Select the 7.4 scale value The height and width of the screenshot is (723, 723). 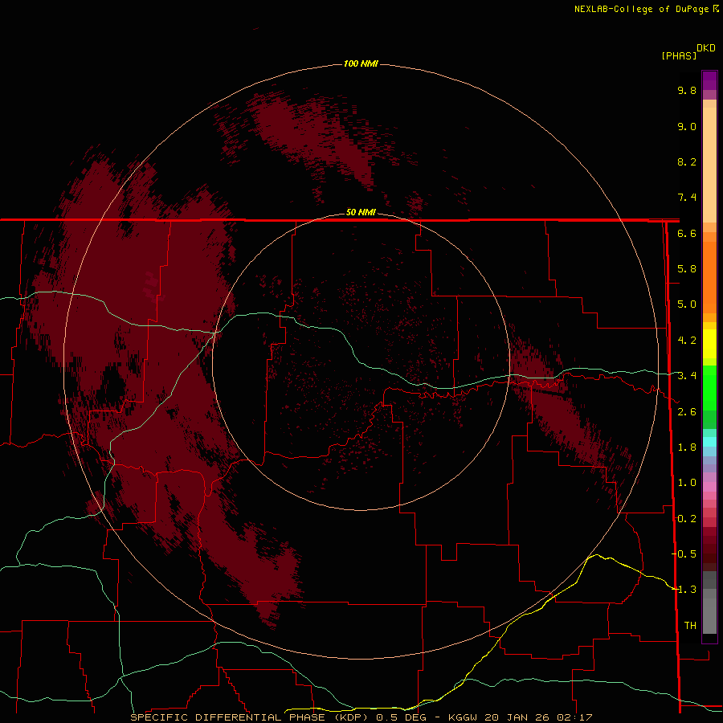(687, 198)
